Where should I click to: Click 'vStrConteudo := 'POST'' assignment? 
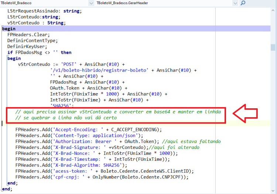click(x=71, y=64)
